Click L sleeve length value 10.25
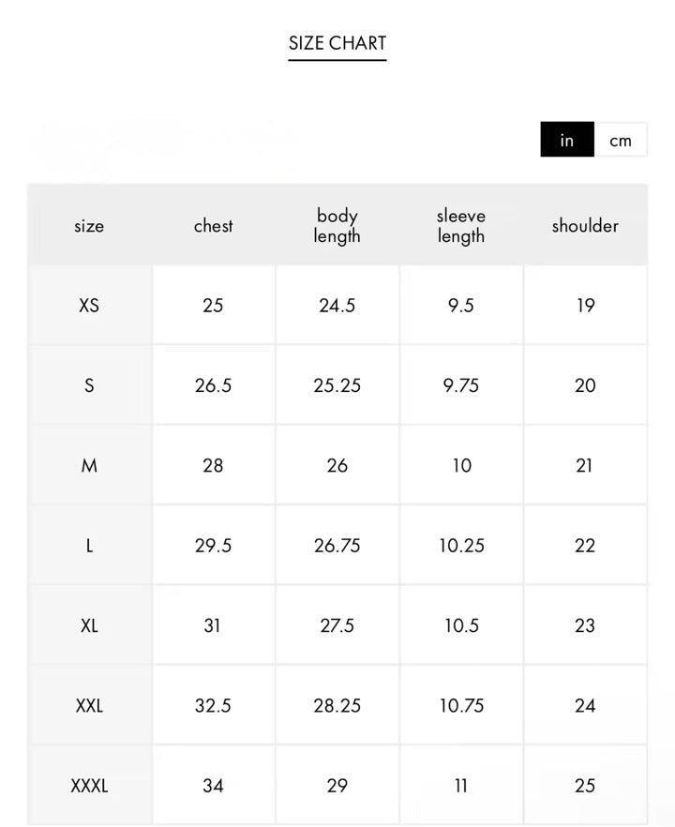The width and height of the screenshot is (675, 827). 461,546
